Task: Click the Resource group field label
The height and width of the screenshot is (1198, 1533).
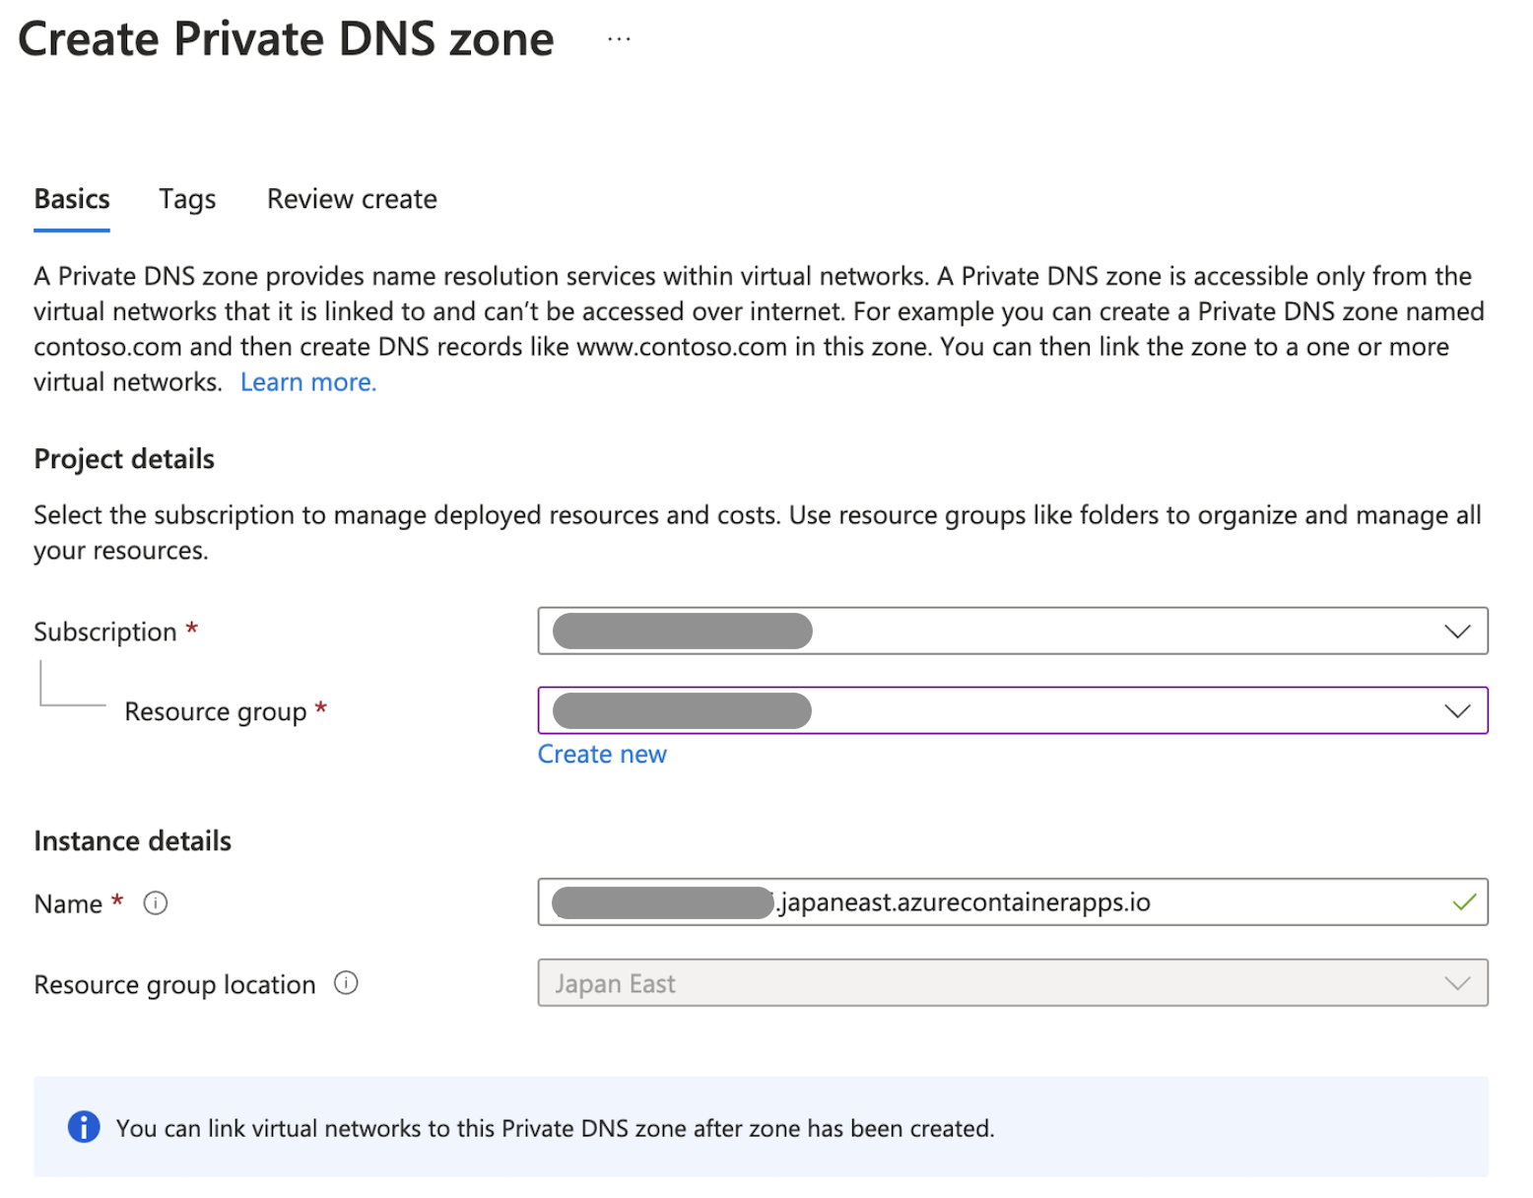Action: [x=216, y=712]
